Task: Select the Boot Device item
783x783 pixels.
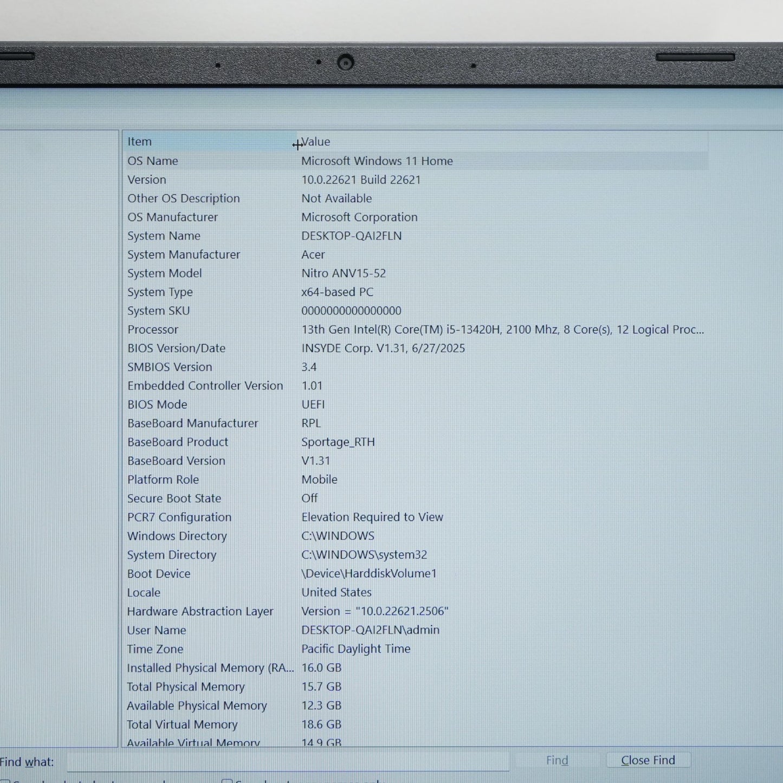Action: point(159,574)
